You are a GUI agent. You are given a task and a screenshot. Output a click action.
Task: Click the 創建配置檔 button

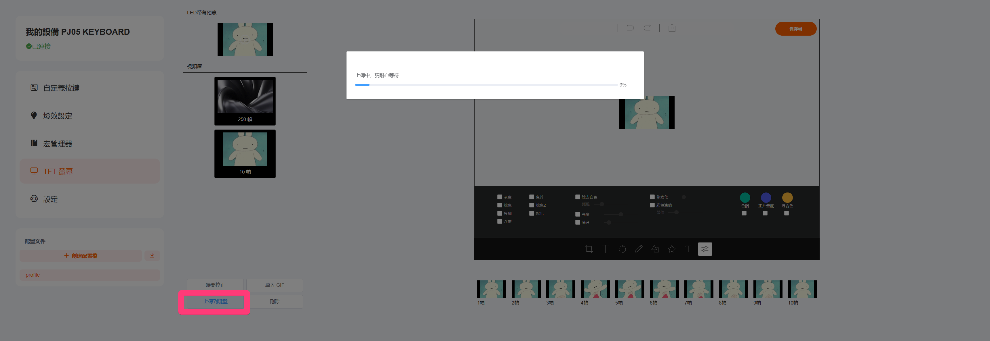click(81, 256)
